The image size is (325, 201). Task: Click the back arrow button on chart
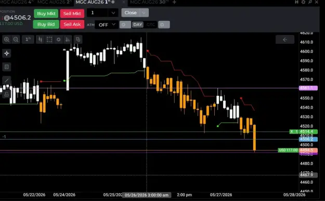click(285, 40)
